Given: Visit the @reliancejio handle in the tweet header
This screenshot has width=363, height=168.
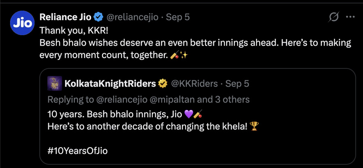Looking at the screenshot, I should pos(132,17).
